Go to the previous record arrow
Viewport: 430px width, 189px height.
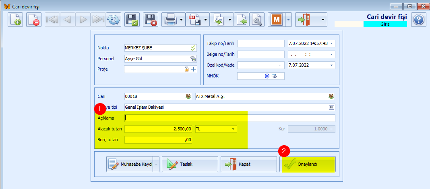68,20
